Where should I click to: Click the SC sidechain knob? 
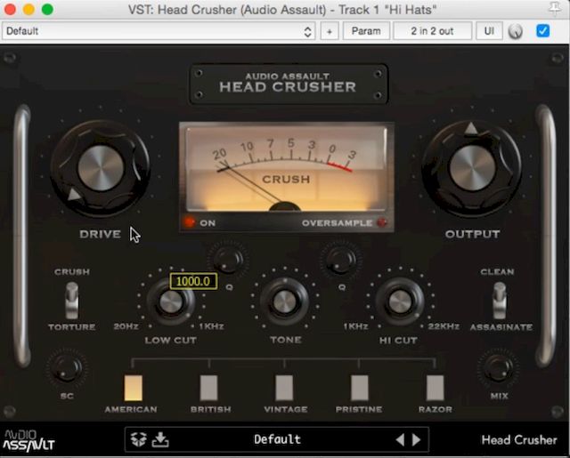pos(67,369)
